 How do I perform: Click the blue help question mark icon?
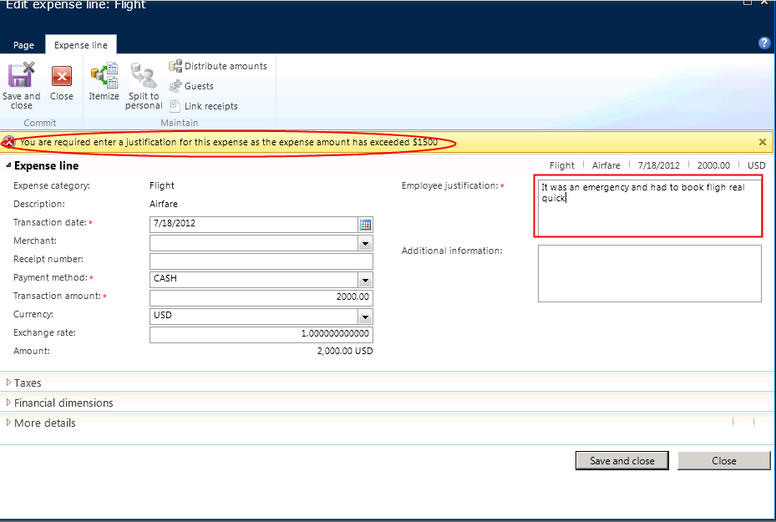763,43
